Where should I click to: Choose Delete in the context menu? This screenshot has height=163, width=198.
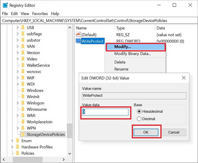pyautogui.click(x=135, y=62)
